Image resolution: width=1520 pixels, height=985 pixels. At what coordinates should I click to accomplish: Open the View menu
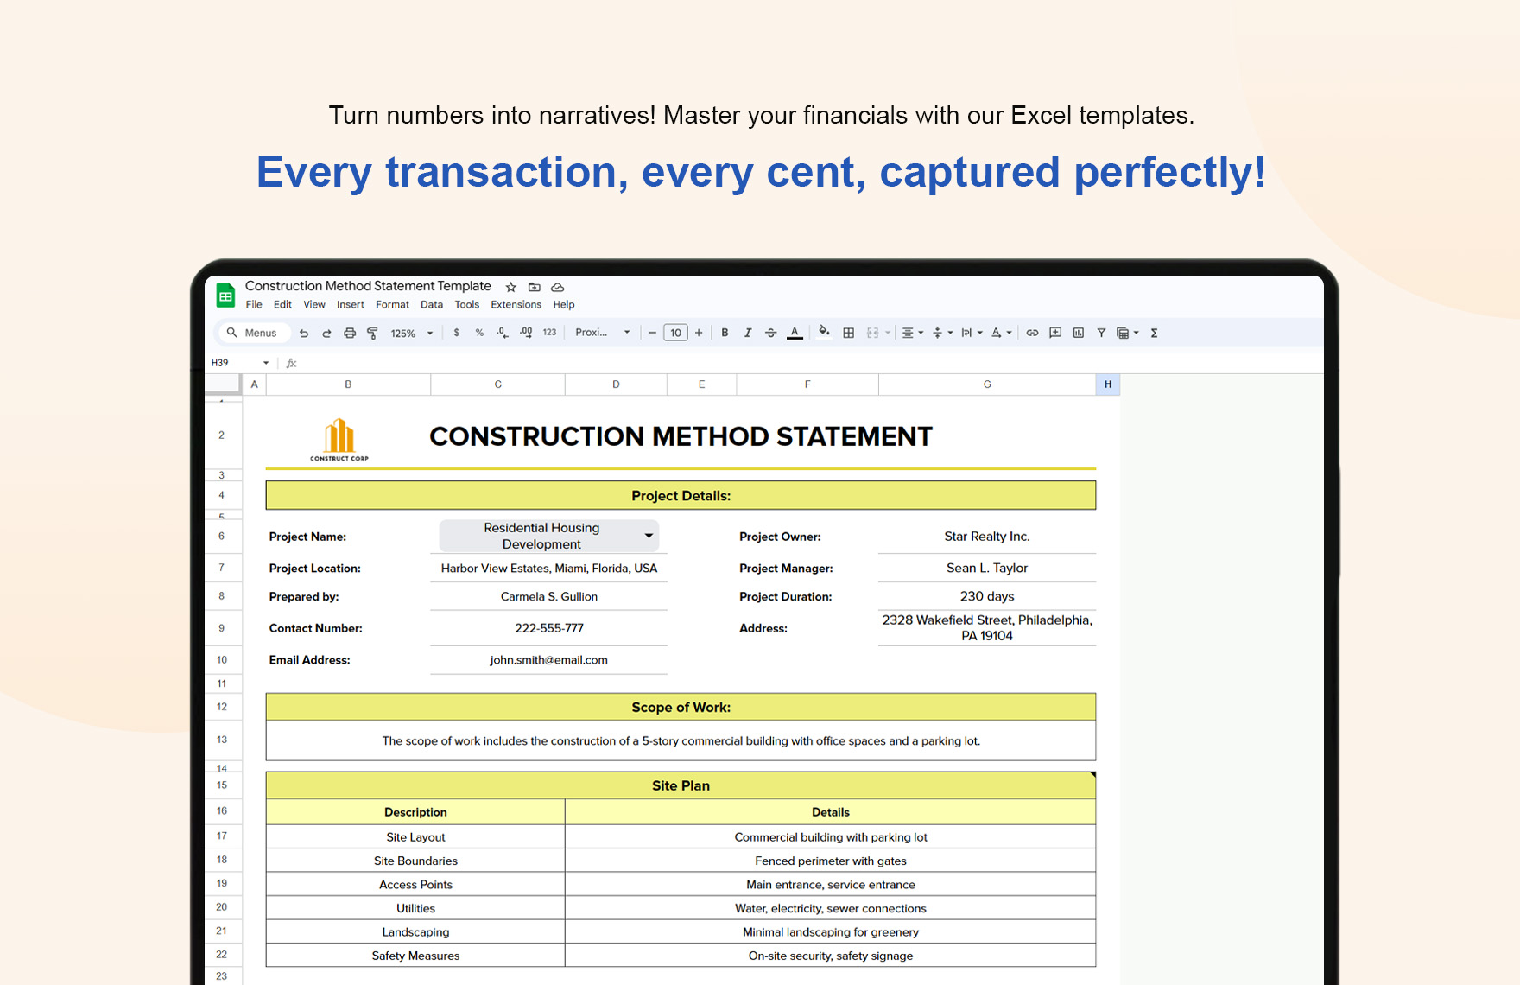314,305
